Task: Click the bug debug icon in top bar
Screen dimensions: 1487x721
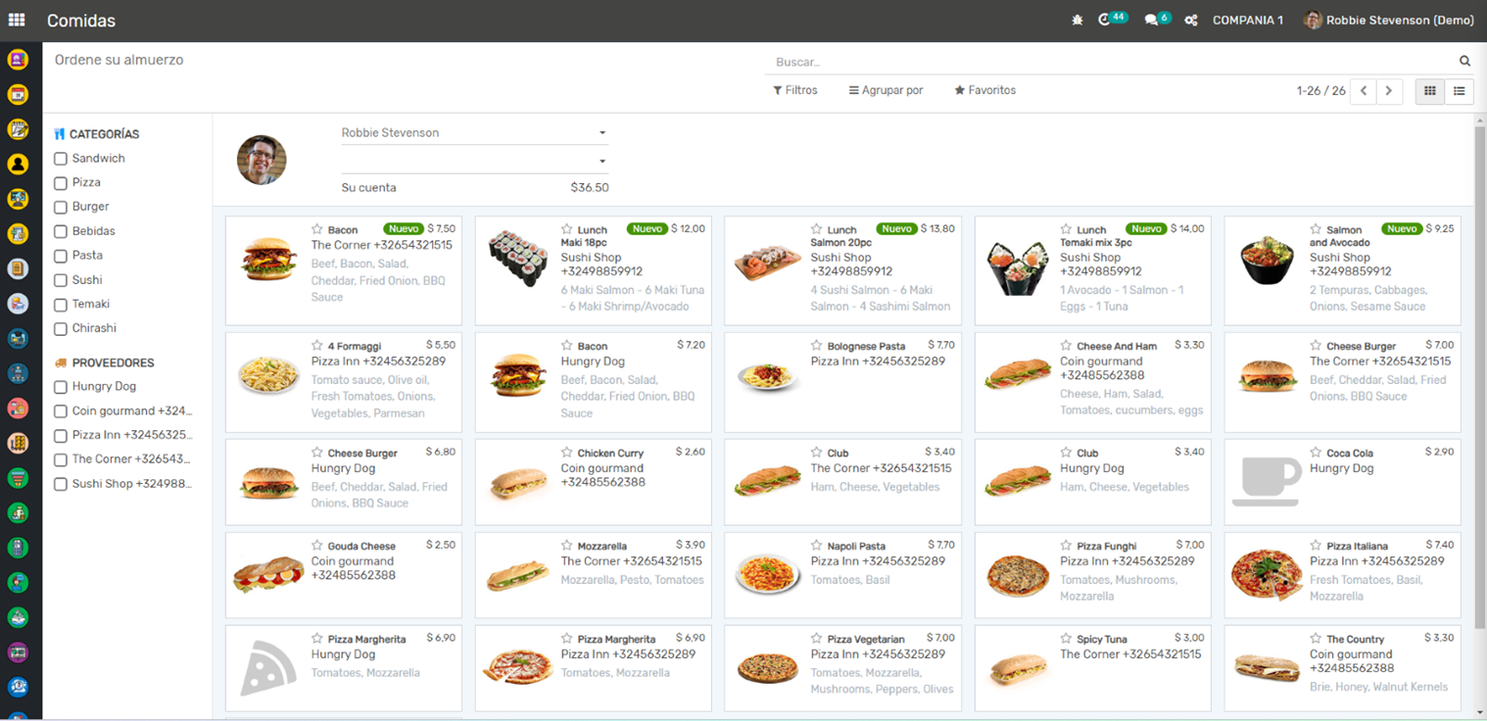Action: coord(1078,20)
